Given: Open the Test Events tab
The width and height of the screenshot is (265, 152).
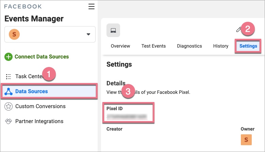Looking at the screenshot, I should click(153, 46).
